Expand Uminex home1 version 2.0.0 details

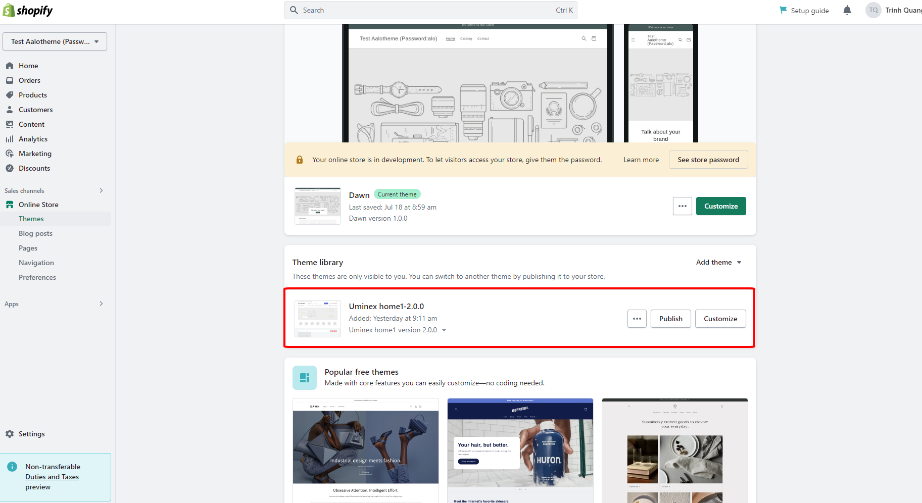[444, 330]
